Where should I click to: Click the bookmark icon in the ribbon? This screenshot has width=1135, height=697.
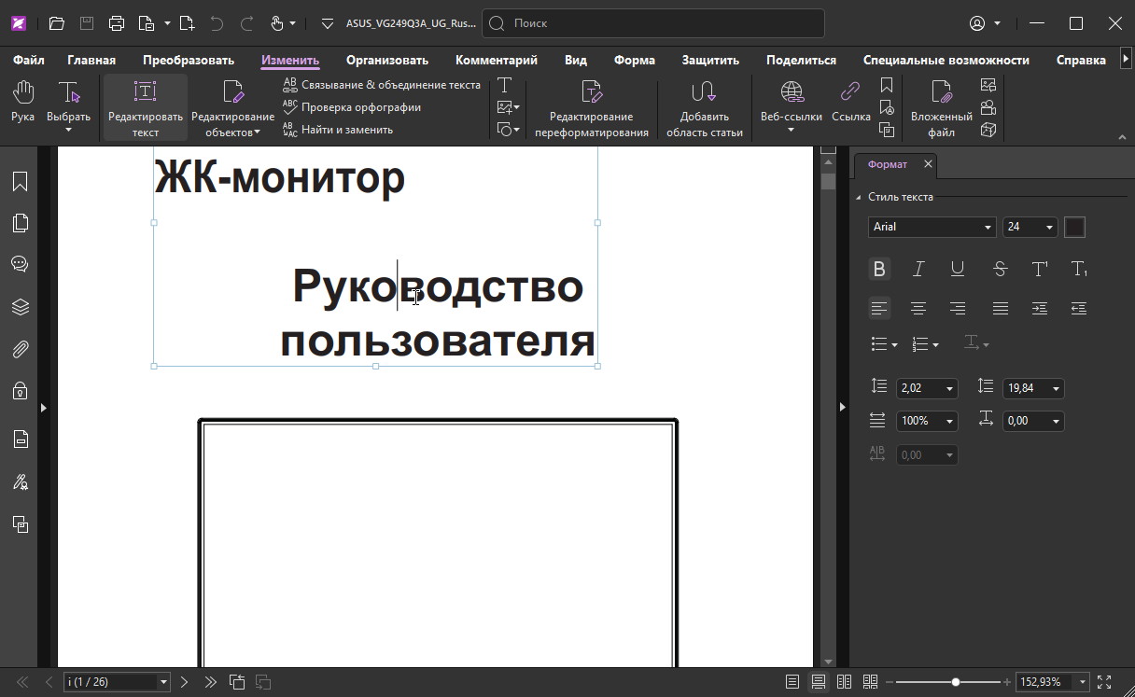(x=887, y=85)
